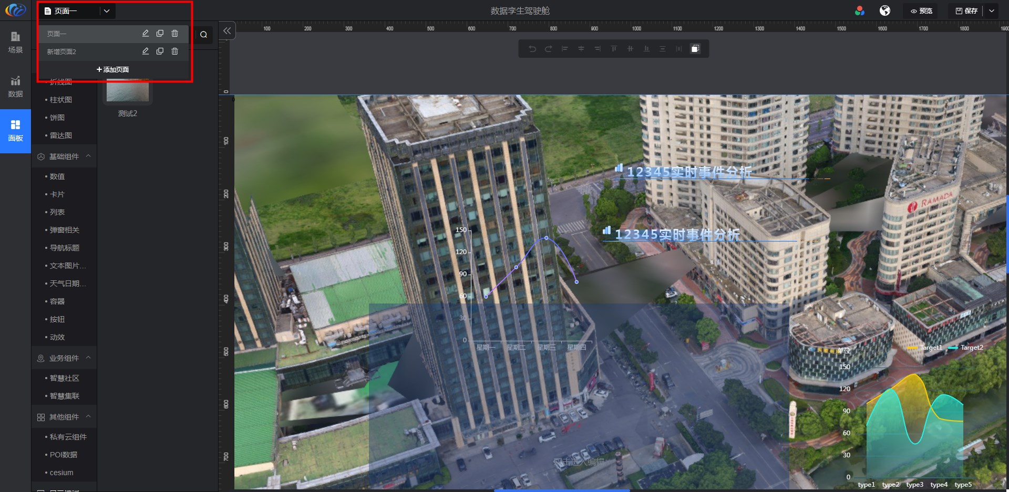Open the dropdown arrow next to 保存
1009x492 pixels.
point(992,11)
